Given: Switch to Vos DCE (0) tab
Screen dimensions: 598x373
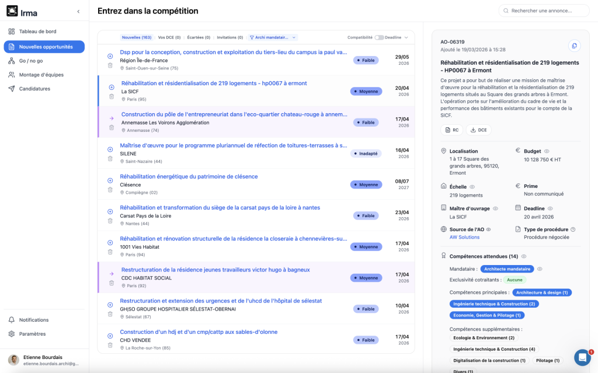Looking at the screenshot, I should (x=169, y=37).
